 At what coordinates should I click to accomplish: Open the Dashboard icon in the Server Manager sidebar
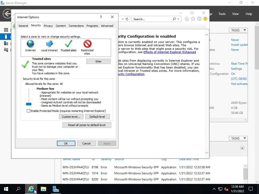(x=6, y=30)
